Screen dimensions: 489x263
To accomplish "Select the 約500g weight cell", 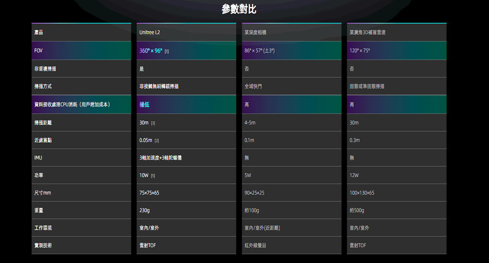I will pyautogui.click(x=357, y=210).
